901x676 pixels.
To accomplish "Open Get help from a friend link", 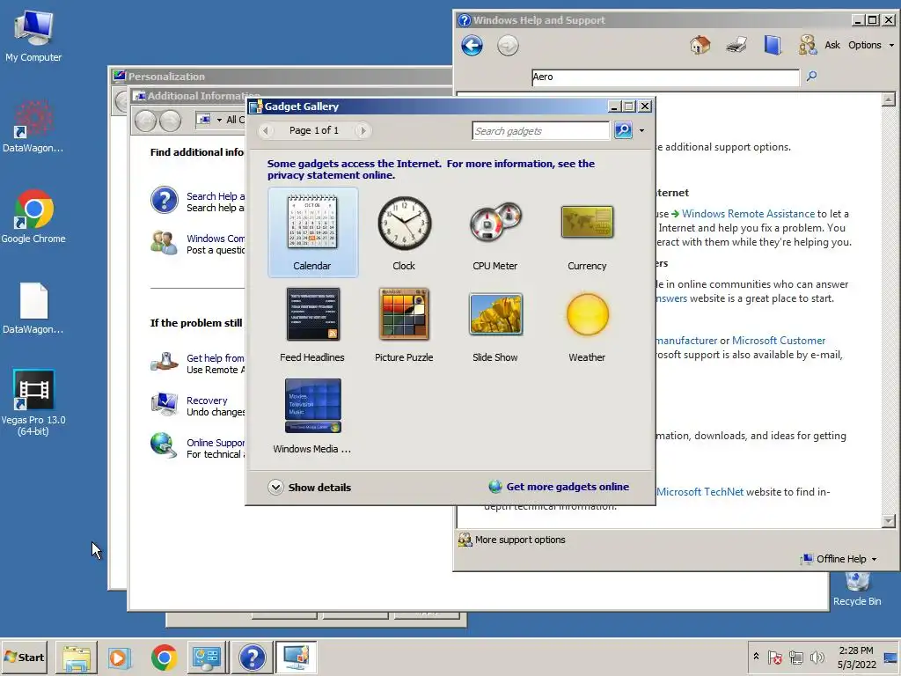I will 216,358.
